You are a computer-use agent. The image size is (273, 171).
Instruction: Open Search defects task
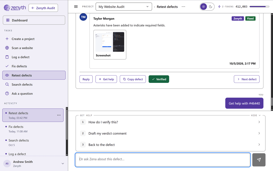(34, 85)
